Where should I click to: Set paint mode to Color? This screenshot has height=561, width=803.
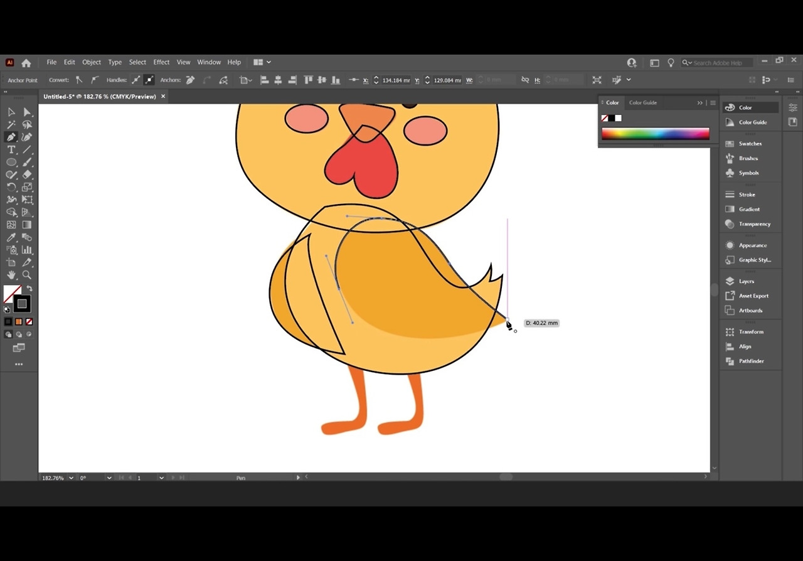[8, 322]
